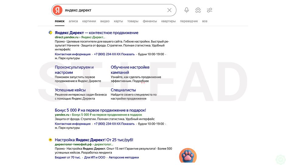Click the Yandex Direct favicon beside first result
The width and height of the screenshot is (286, 165).
click(51, 32)
